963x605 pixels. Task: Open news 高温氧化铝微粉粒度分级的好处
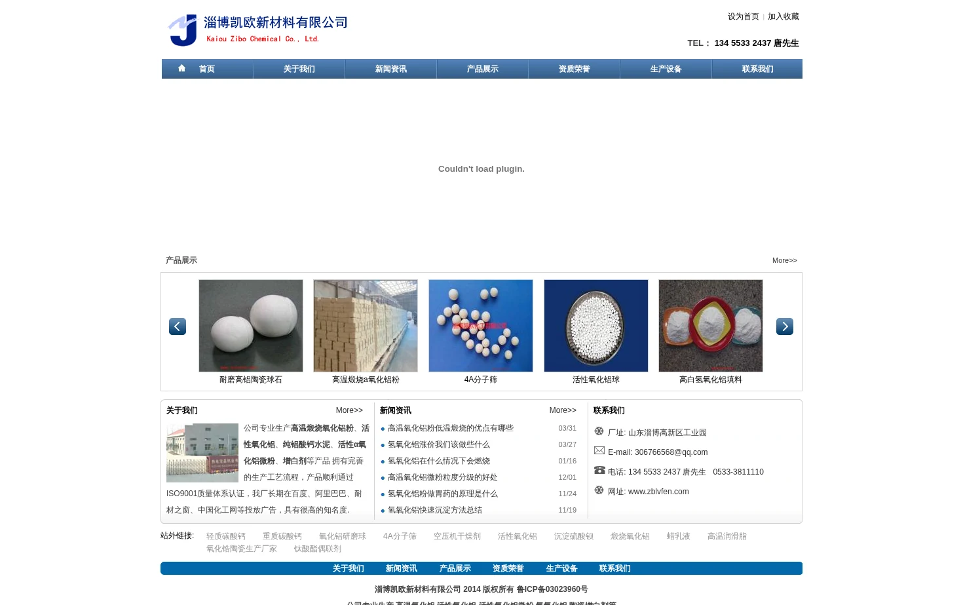443,477
